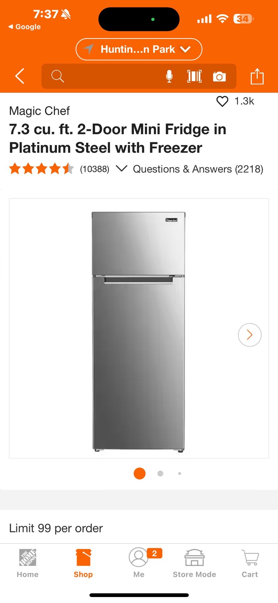The image size is (278, 603).
Task: Tap the back arrow in header
Action: click(20, 76)
